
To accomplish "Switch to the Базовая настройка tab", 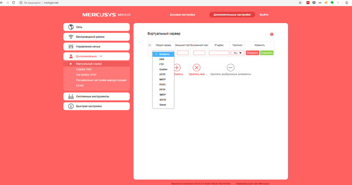I will click(x=182, y=15).
